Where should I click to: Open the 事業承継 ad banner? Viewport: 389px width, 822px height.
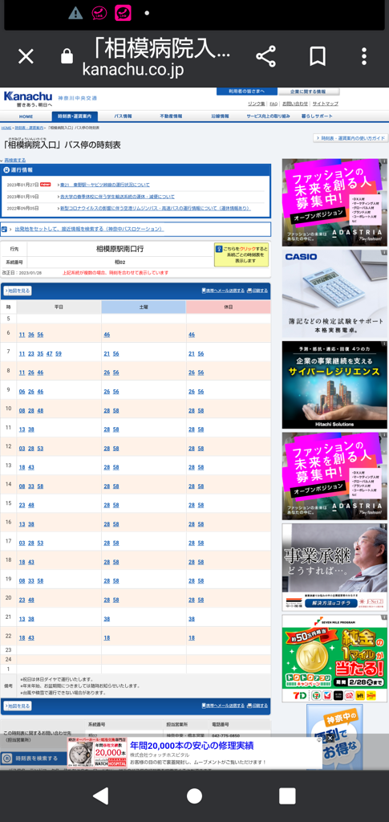(x=334, y=568)
